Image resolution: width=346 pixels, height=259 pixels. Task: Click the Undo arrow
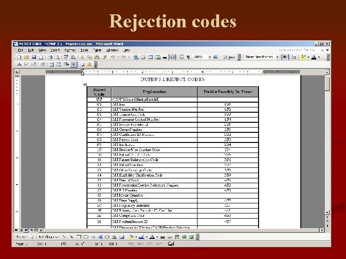[113, 57]
